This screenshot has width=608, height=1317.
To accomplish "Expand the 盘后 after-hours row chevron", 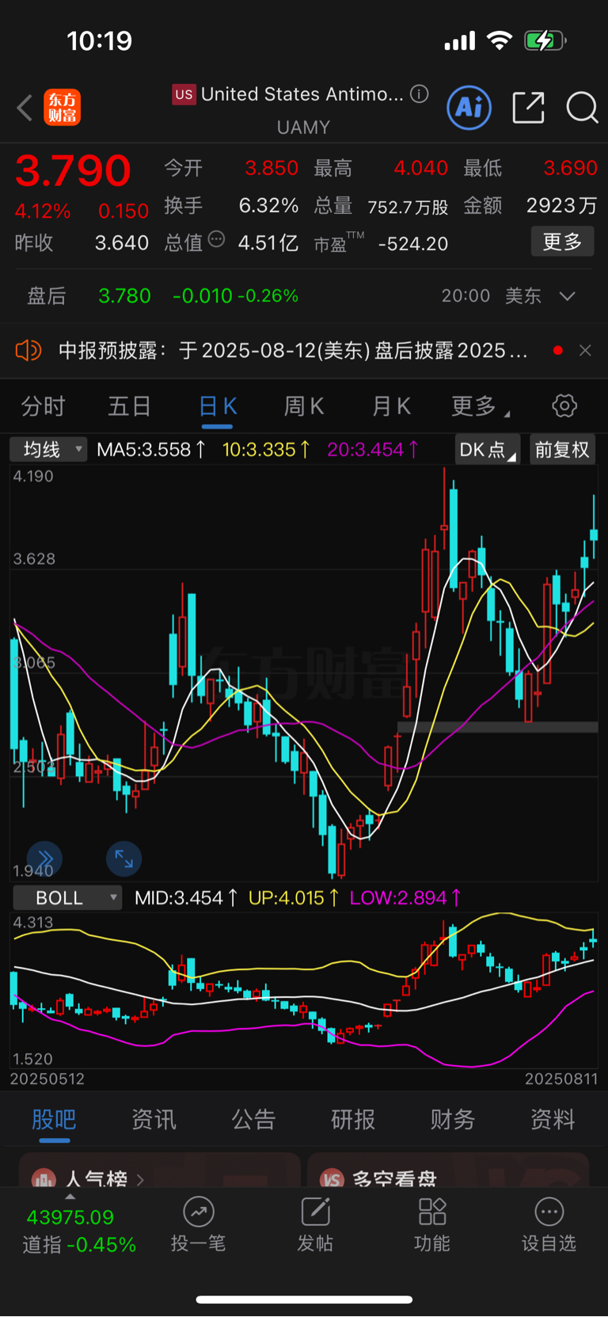I will [567, 296].
